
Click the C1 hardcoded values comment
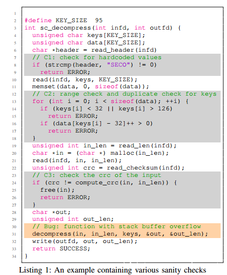pyautogui.click(x=97, y=57)
